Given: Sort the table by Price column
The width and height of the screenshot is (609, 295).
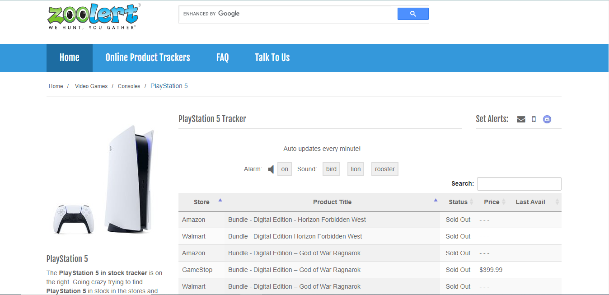Looking at the screenshot, I should (492, 202).
